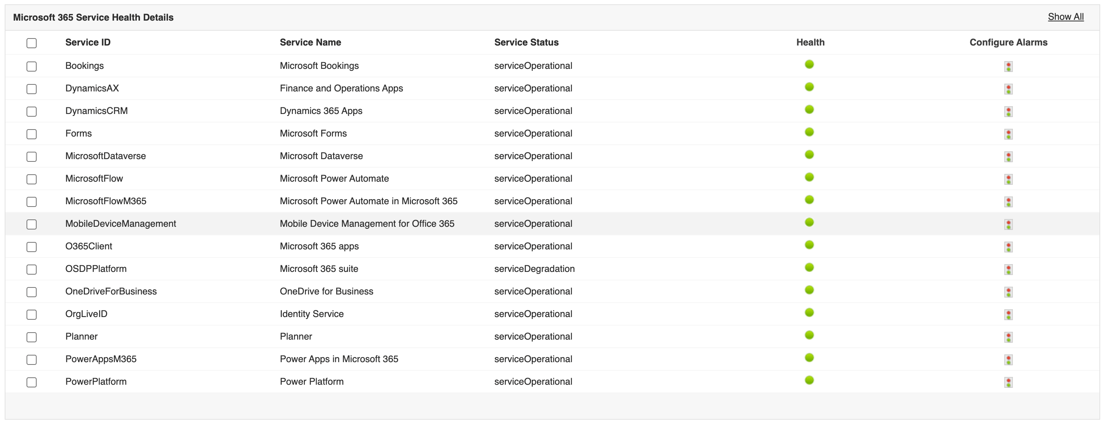Click health status icon for OSDPPlatform
This screenshot has height=424, width=1108.
click(809, 267)
